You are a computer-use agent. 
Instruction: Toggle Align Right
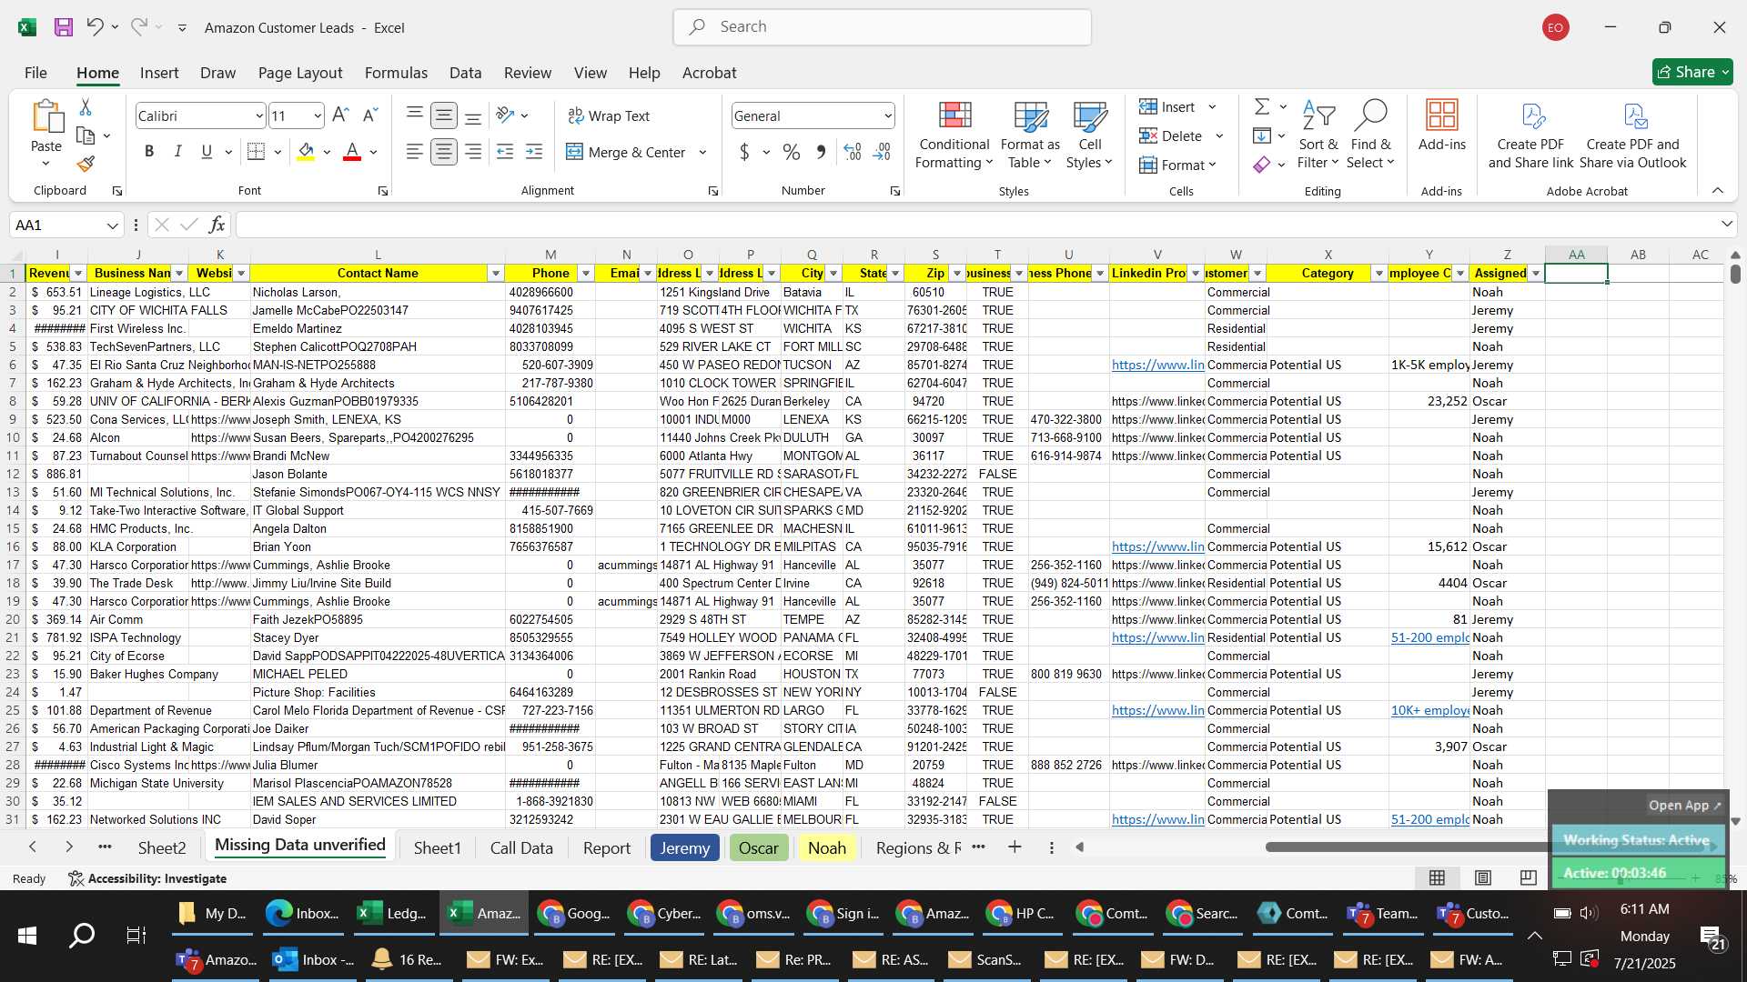pos(473,152)
